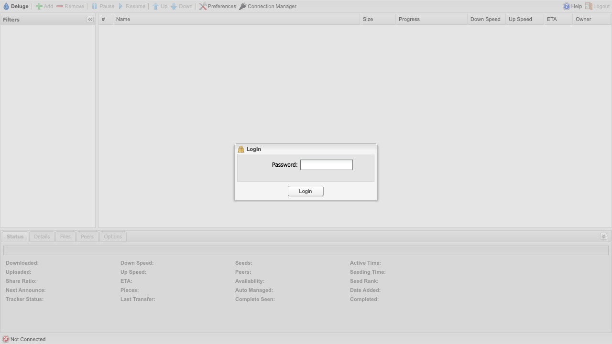Click the Login button
This screenshot has height=344, width=612.
[x=306, y=191]
